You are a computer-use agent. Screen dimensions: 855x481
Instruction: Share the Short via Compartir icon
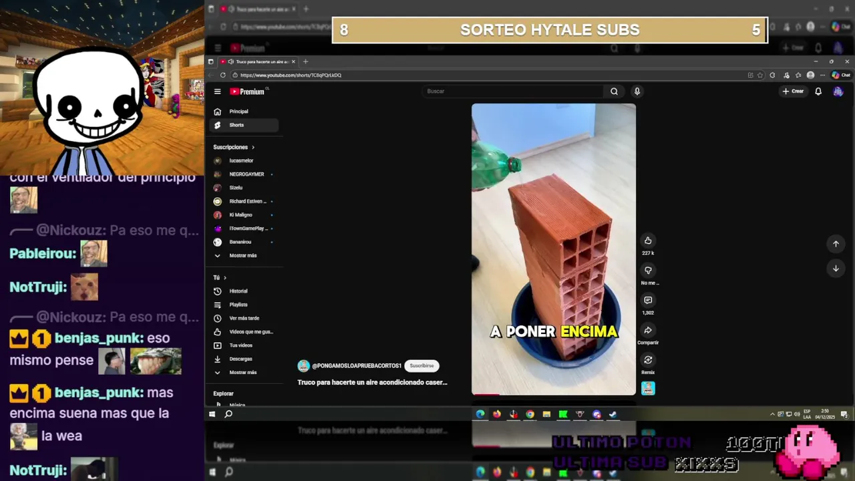(x=648, y=330)
